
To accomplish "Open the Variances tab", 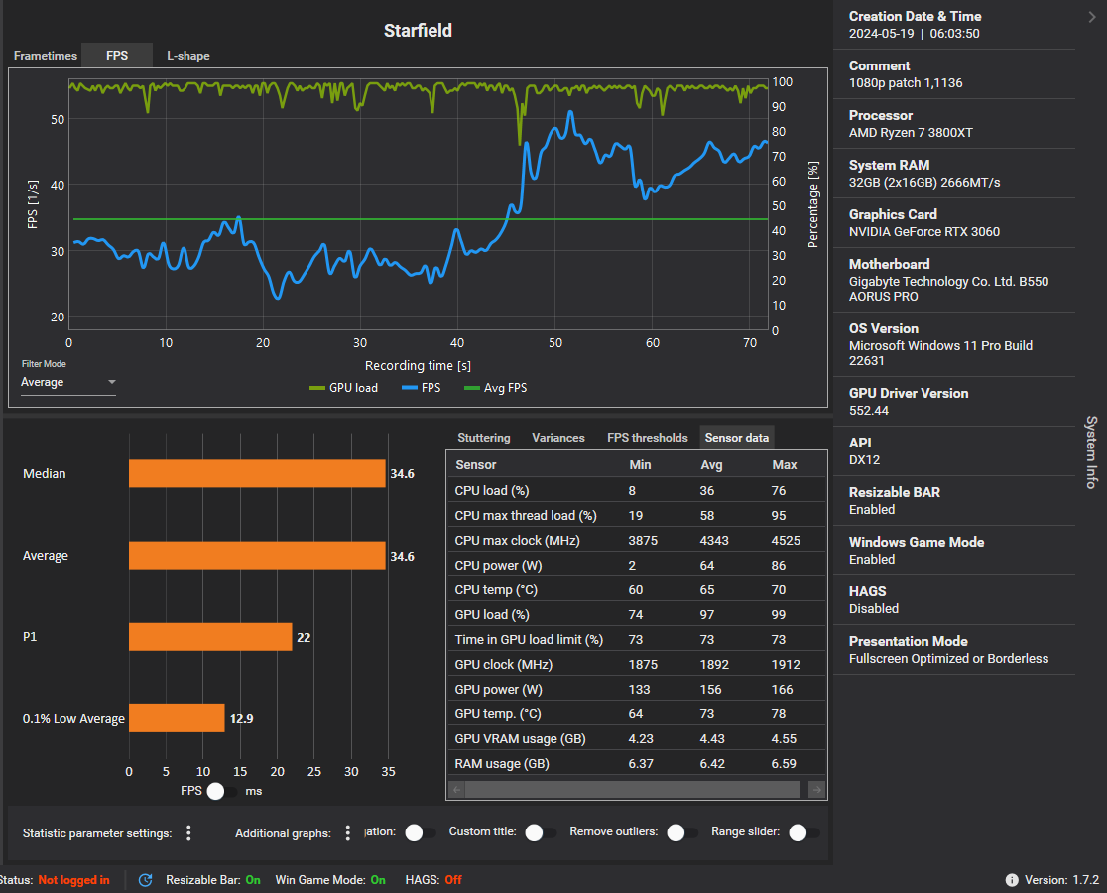I will [558, 438].
